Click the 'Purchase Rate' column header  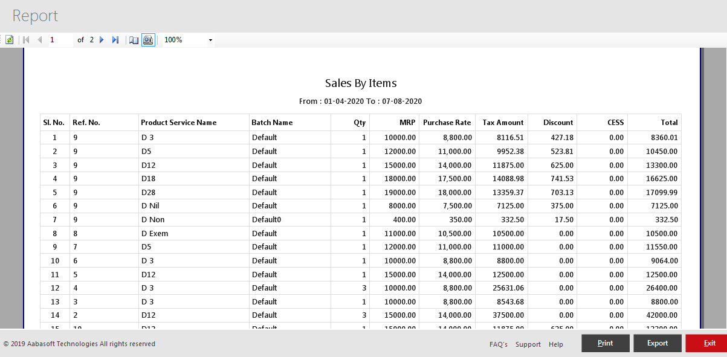[447, 123]
